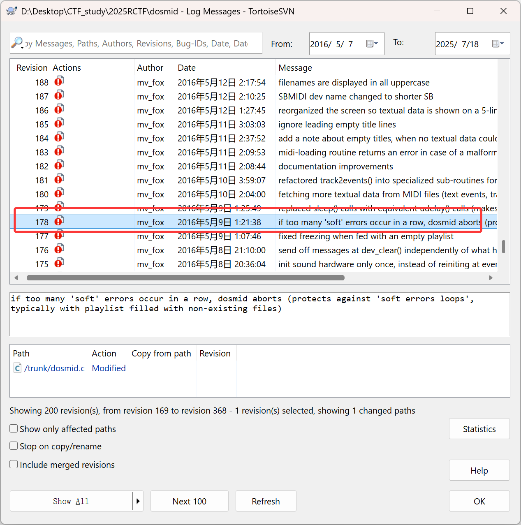Click modified action icon for revision 184
This screenshot has width=521, height=525.
pos(59,137)
